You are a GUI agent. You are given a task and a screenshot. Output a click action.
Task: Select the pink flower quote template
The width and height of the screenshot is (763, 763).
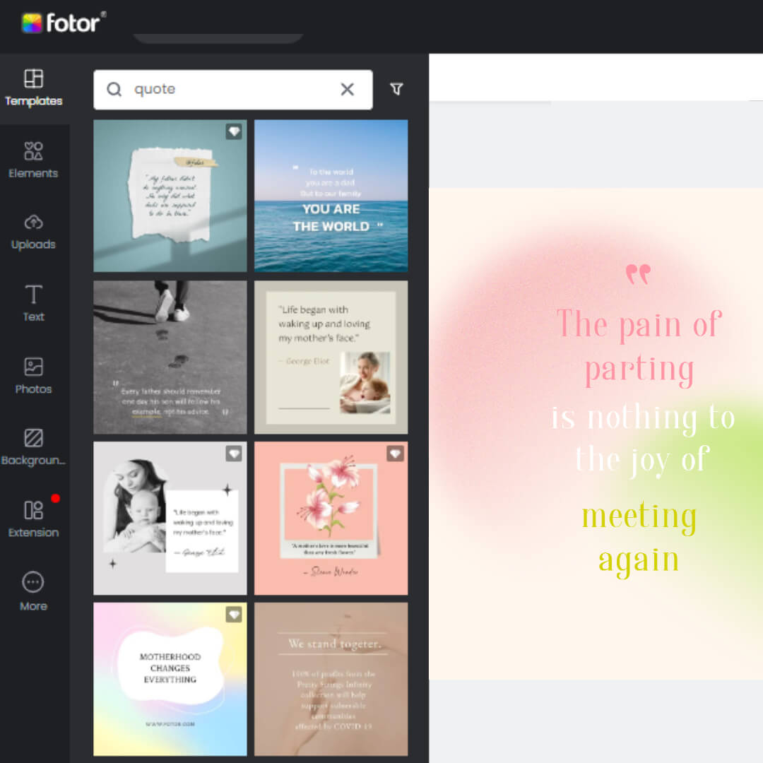coord(331,518)
